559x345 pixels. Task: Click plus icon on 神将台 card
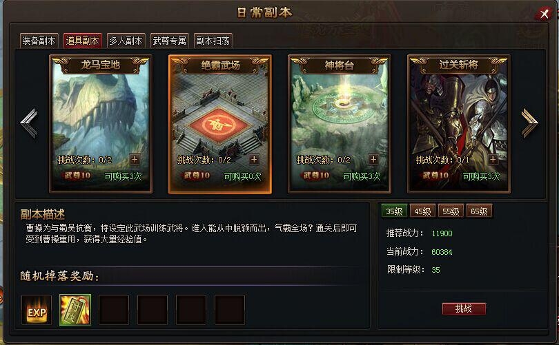pos(373,159)
